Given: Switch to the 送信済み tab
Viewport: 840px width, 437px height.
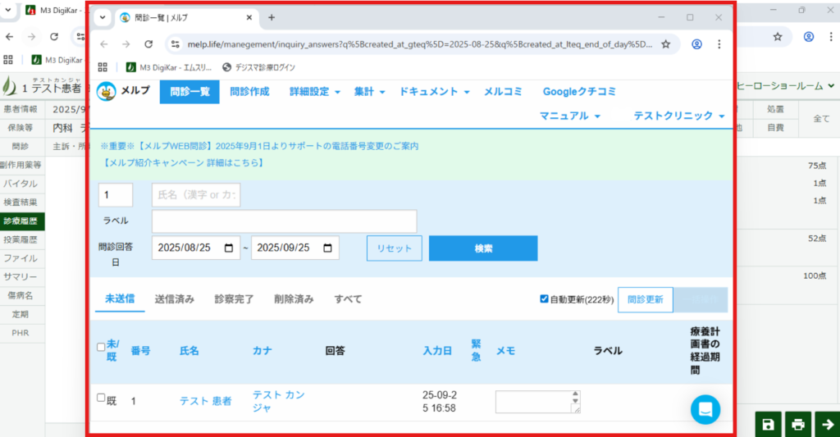Looking at the screenshot, I should click(x=174, y=299).
